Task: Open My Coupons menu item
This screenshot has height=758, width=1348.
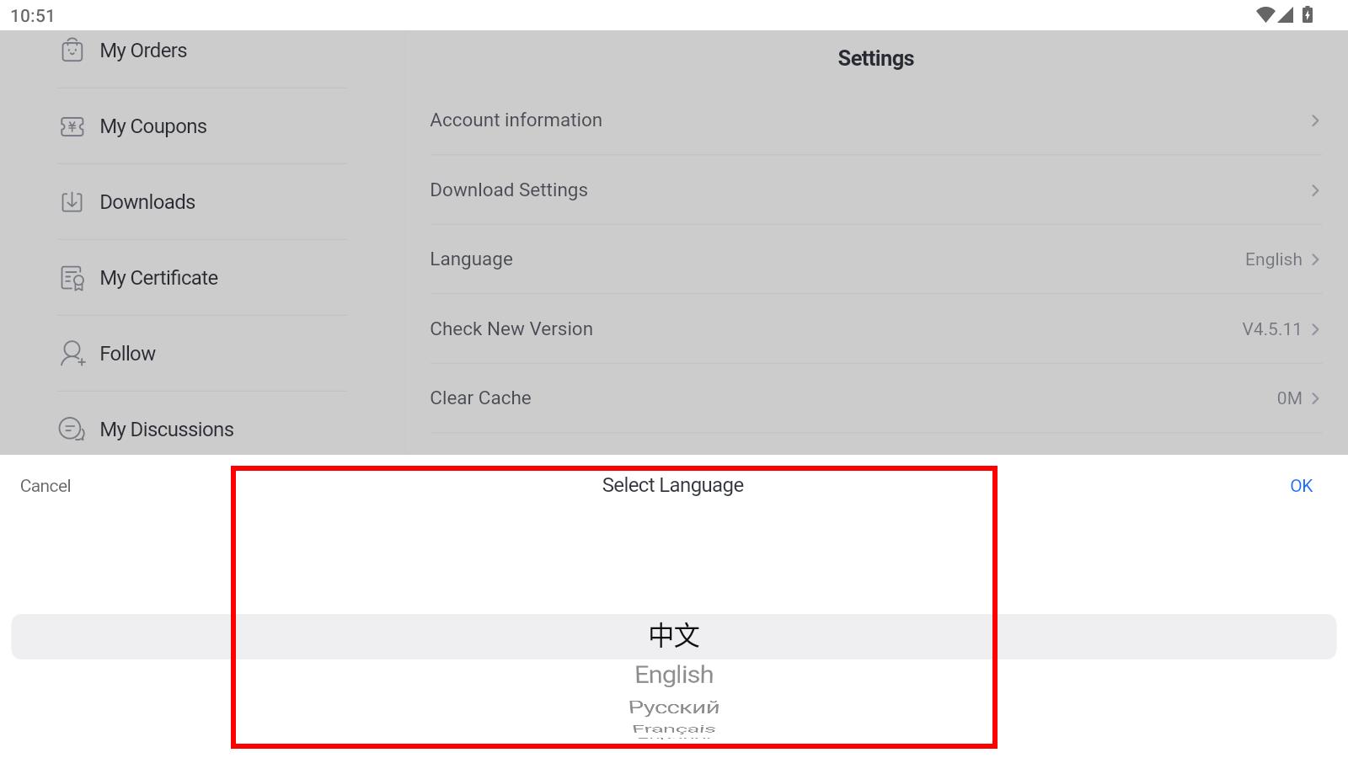Action: pyautogui.click(x=153, y=126)
